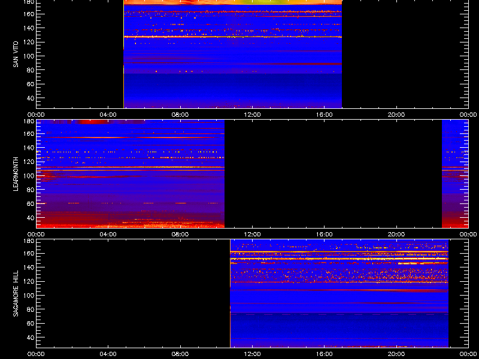
Task: Select the 140 tick on Learmonth axis
Action: (x=29, y=148)
